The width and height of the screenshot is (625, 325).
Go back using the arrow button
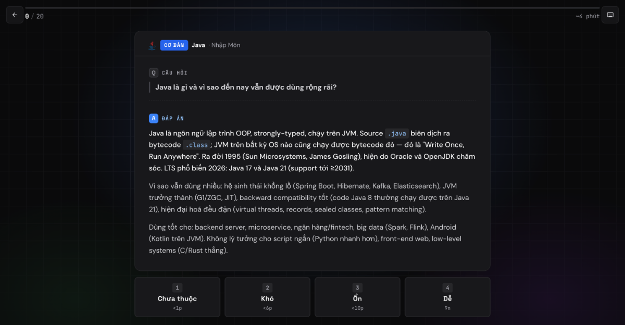tap(15, 15)
